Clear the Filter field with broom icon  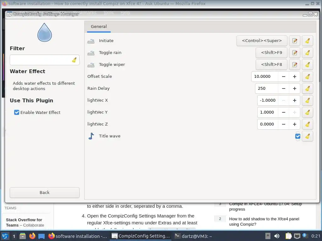coord(74,60)
